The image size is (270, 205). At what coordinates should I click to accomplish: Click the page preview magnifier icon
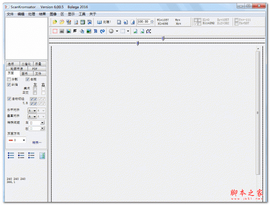coord(76,22)
